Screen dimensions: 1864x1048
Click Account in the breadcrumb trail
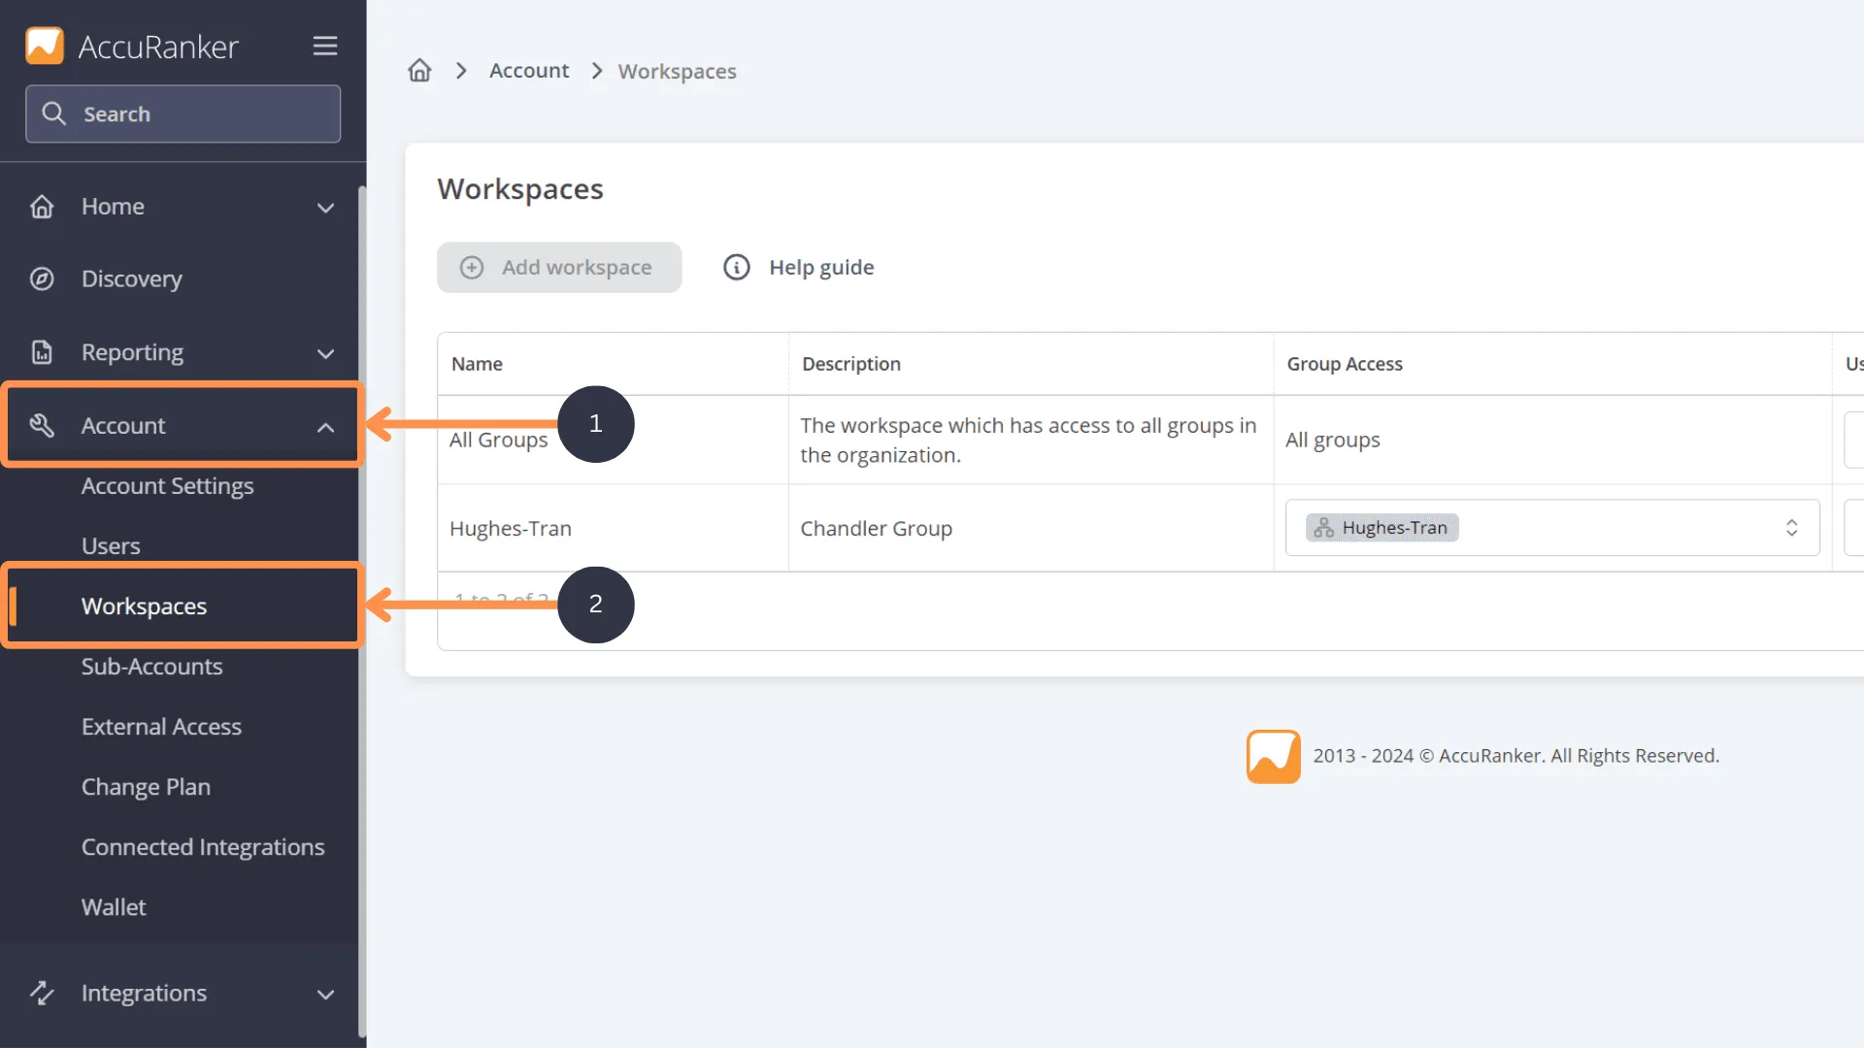529,70
